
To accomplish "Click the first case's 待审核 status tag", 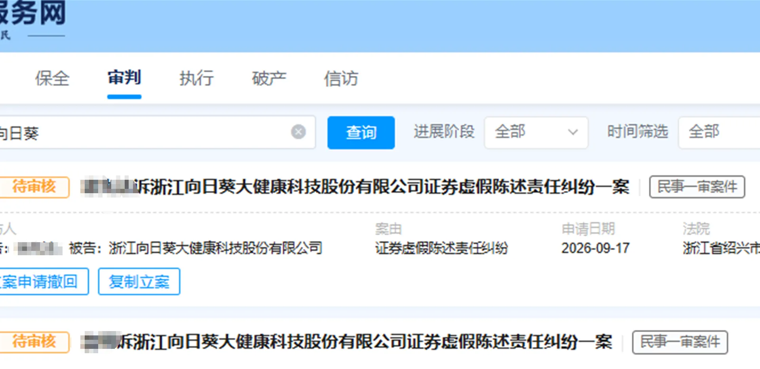I will pyautogui.click(x=34, y=187).
